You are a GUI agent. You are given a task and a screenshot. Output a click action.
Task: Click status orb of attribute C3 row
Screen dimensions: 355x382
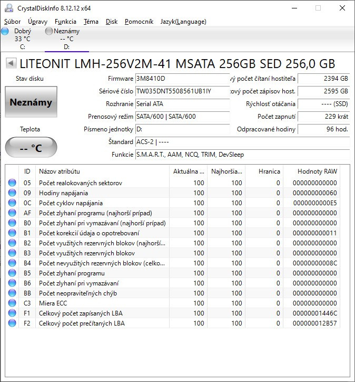[x=12, y=303]
